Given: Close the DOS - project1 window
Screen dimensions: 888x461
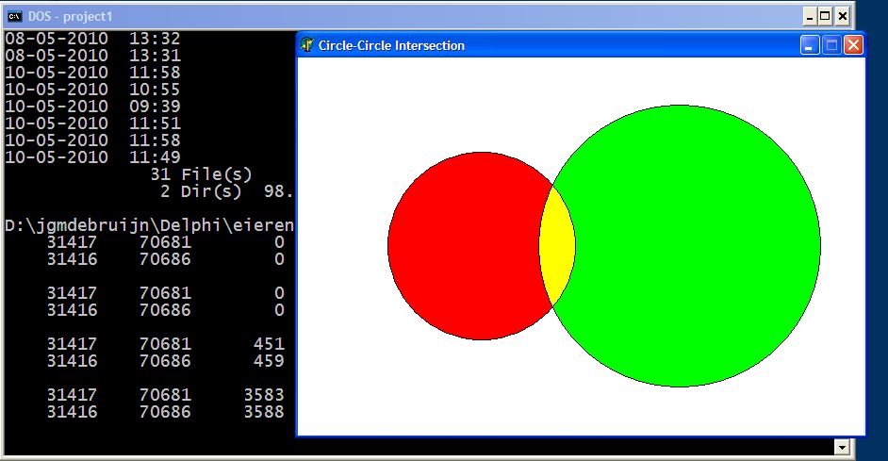Looking at the screenshot, I should [842, 16].
